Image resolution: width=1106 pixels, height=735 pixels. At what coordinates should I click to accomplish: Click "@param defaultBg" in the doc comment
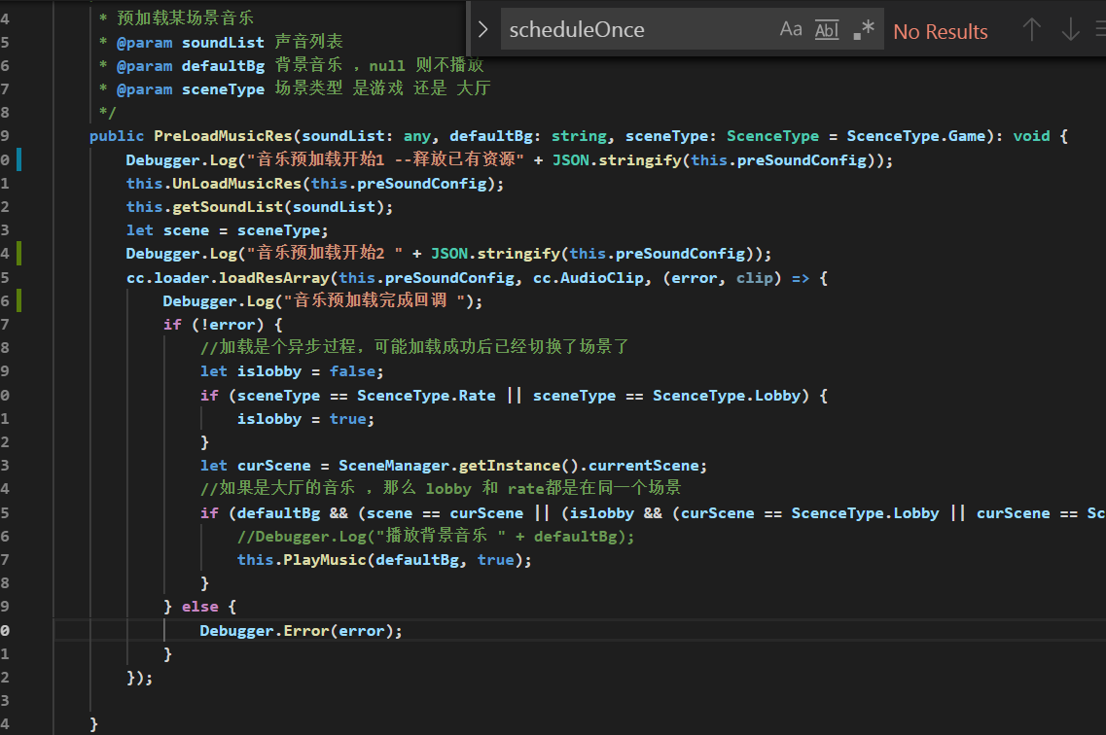[x=191, y=65]
